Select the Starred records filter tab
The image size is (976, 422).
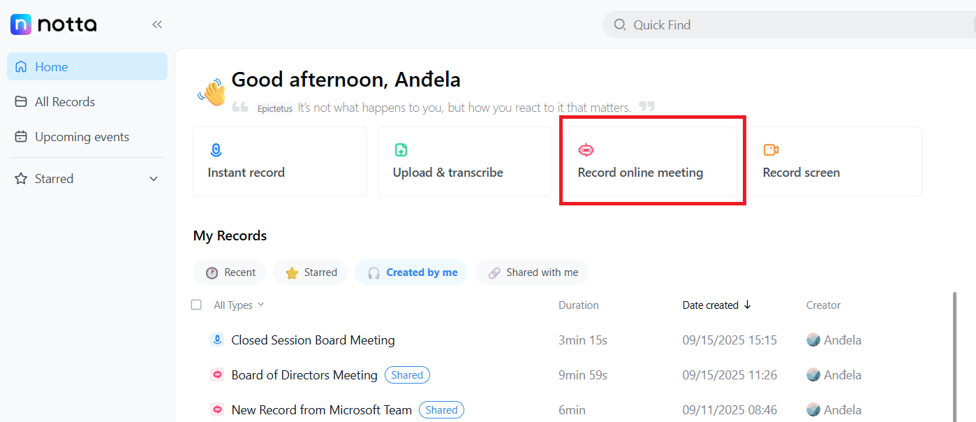311,272
